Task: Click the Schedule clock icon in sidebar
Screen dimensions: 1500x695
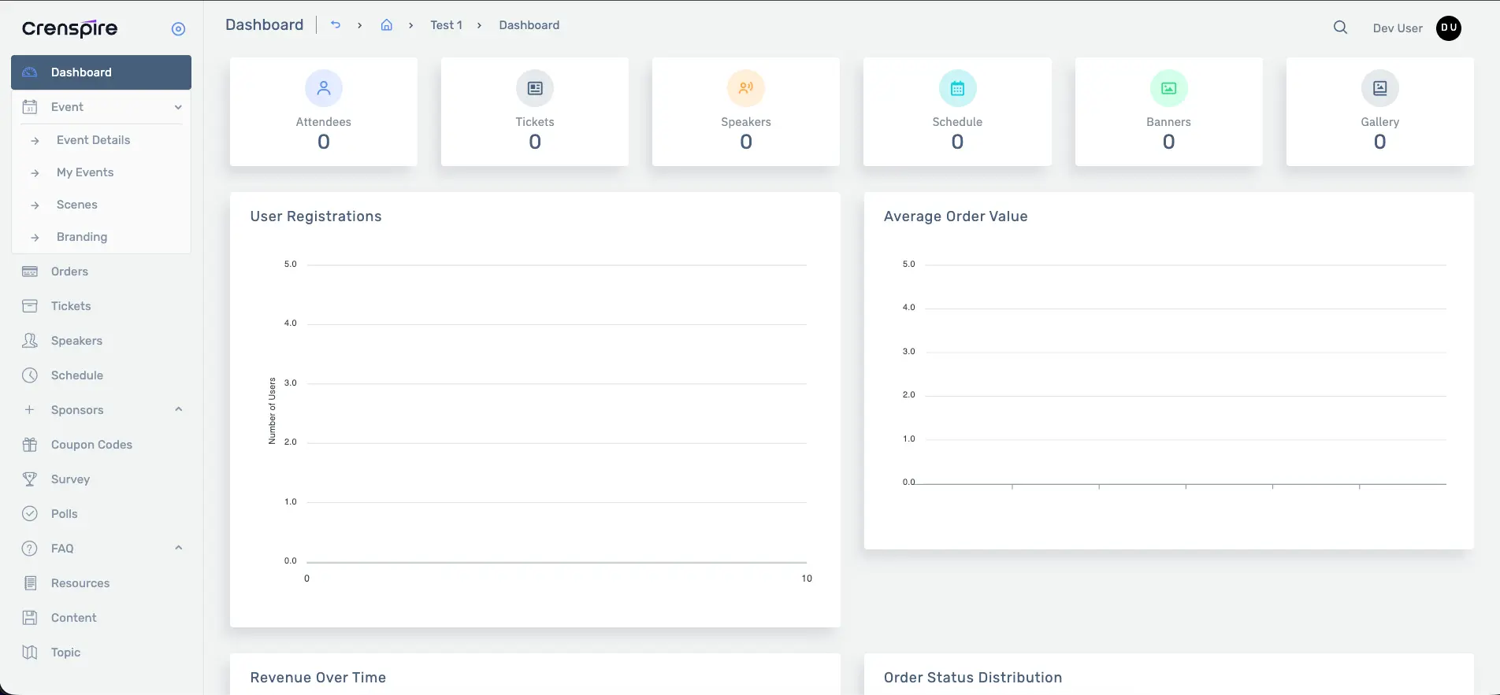Action: [x=30, y=375]
